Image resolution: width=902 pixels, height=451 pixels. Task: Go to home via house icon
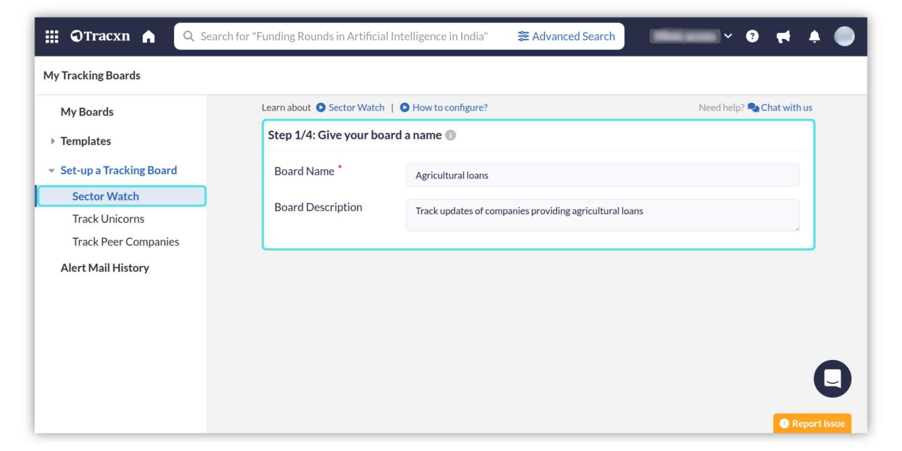pos(148,37)
